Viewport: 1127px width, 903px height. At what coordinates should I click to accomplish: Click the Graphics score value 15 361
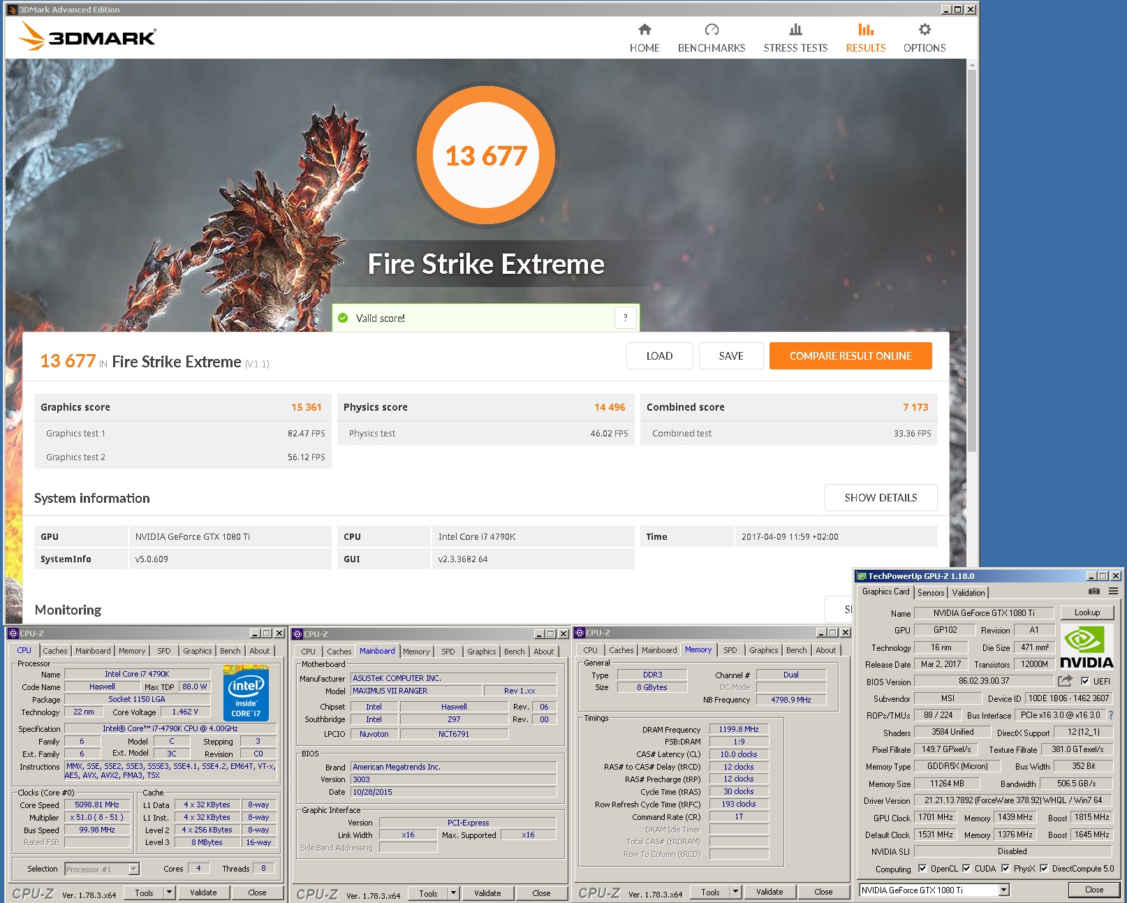pos(307,407)
